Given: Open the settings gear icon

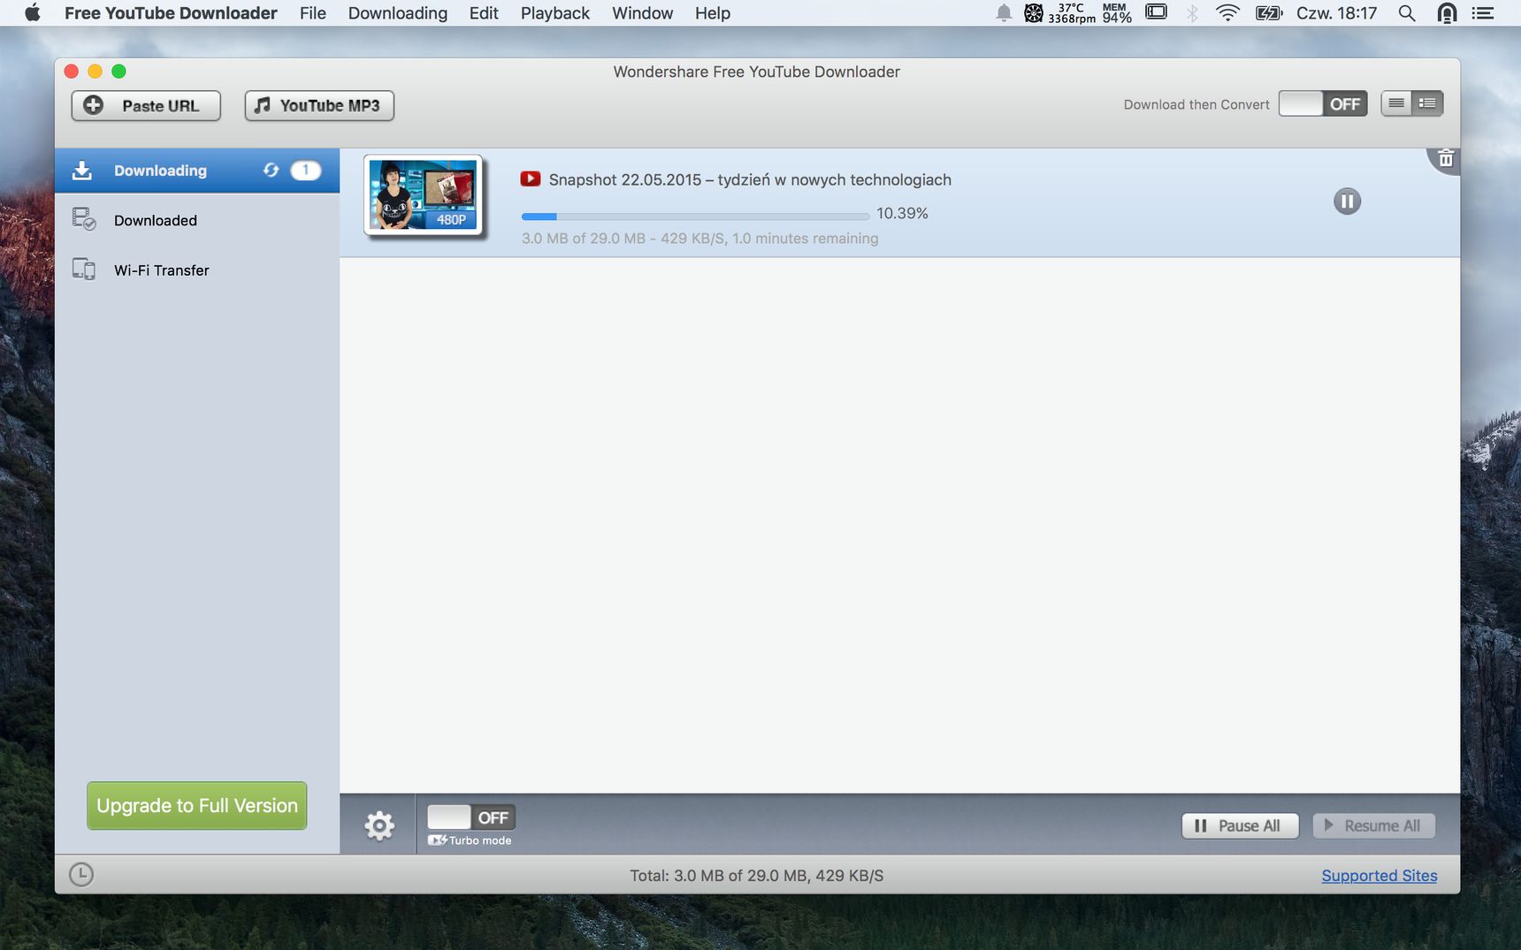Looking at the screenshot, I should click(379, 825).
